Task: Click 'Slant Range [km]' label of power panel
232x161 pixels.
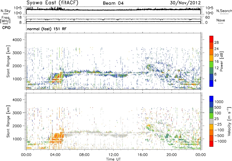Action: (x=8, y=61)
